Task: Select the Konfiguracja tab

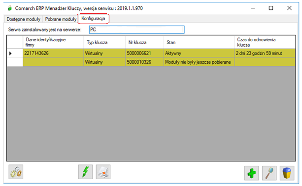Action: coord(93,19)
